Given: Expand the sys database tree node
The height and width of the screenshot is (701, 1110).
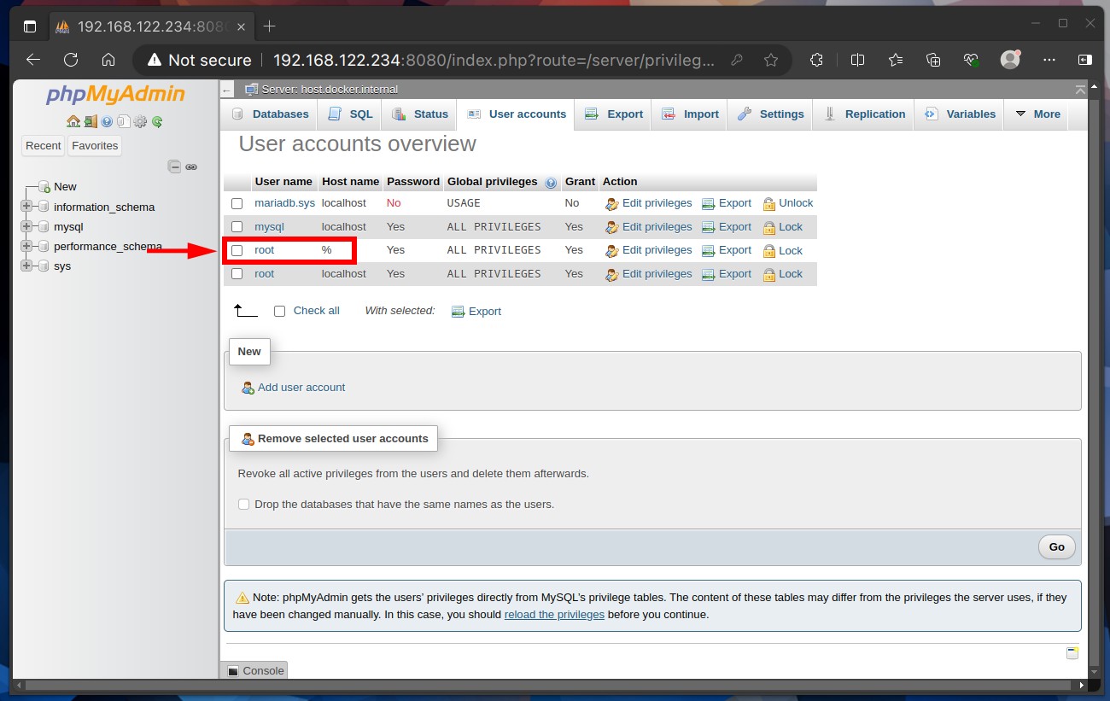Looking at the screenshot, I should (26, 266).
